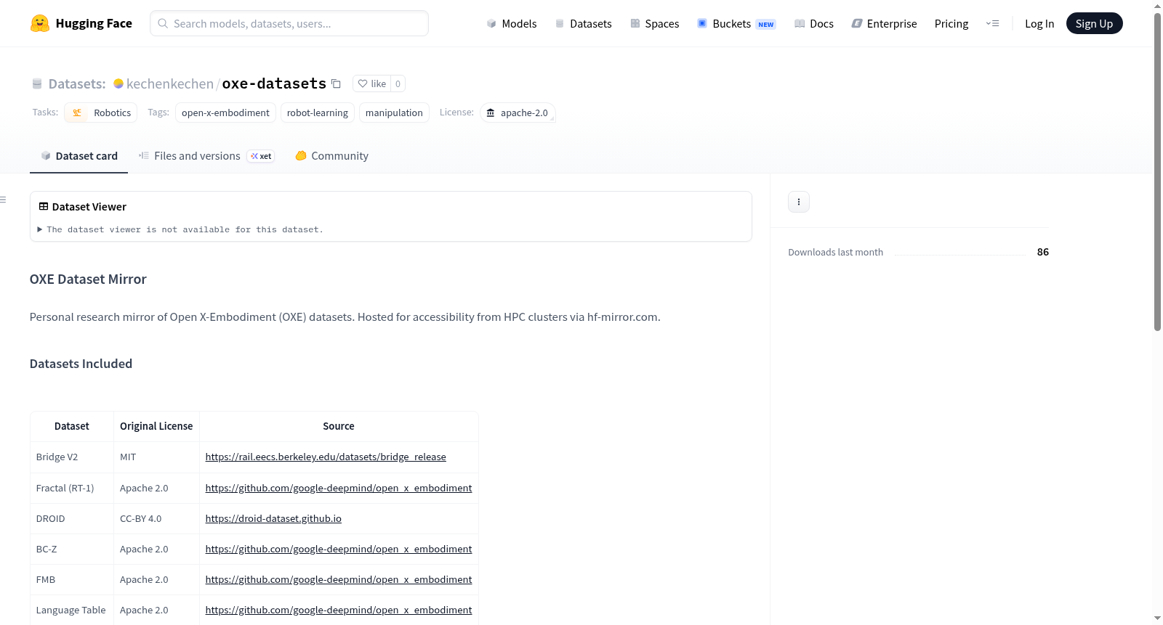Select the robot-learning tag
Screen dimensions: 1163x625
(x=318, y=113)
